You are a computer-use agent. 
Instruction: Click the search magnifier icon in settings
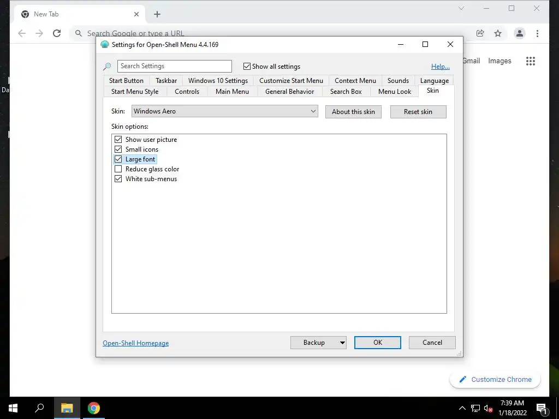click(x=107, y=66)
